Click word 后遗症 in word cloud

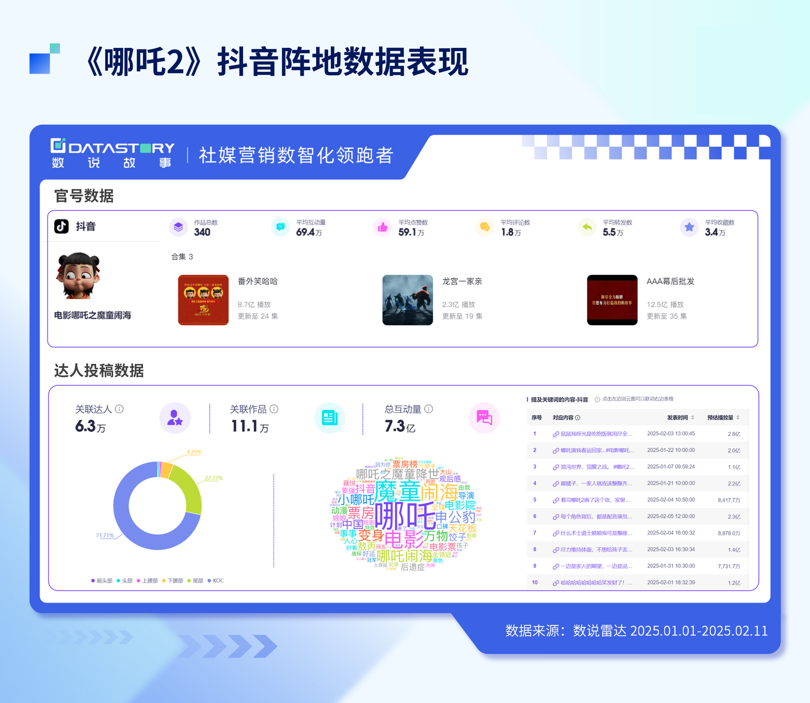coord(412,567)
